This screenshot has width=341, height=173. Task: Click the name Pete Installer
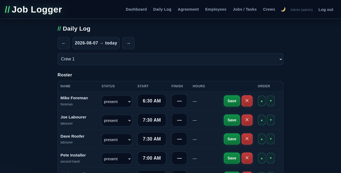point(73,155)
